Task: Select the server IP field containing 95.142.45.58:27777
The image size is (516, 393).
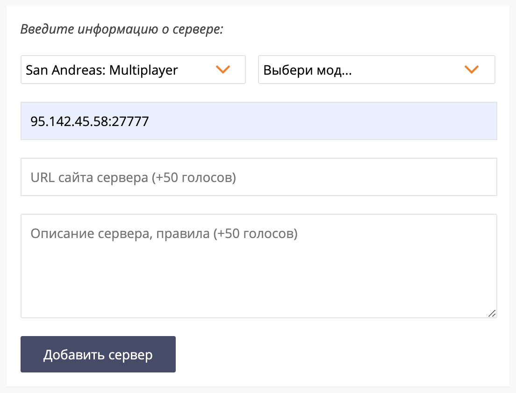Action: [x=258, y=121]
